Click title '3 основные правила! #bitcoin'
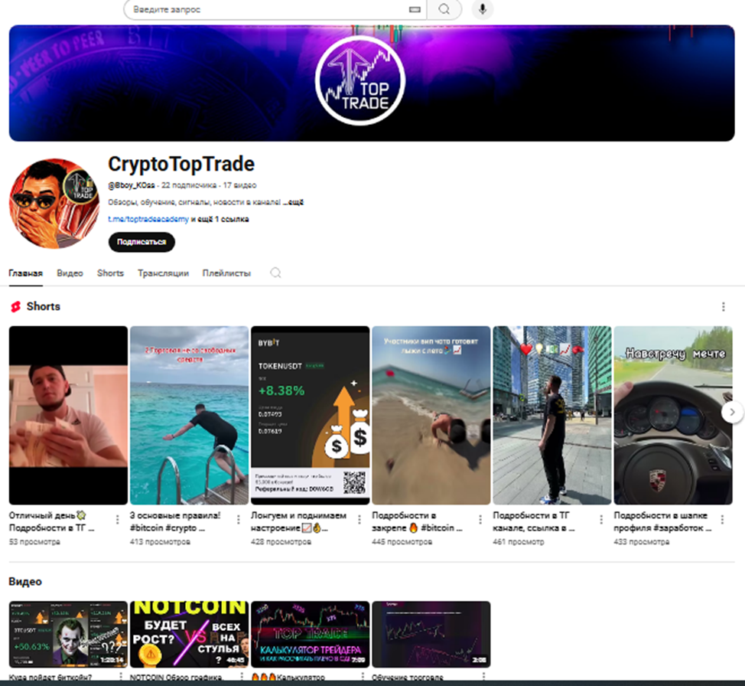Image resolution: width=745 pixels, height=686 pixels. click(175, 521)
